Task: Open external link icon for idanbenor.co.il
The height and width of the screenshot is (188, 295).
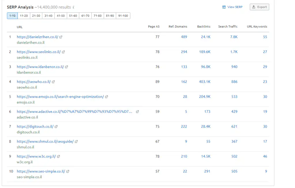Action: [67, 67]
